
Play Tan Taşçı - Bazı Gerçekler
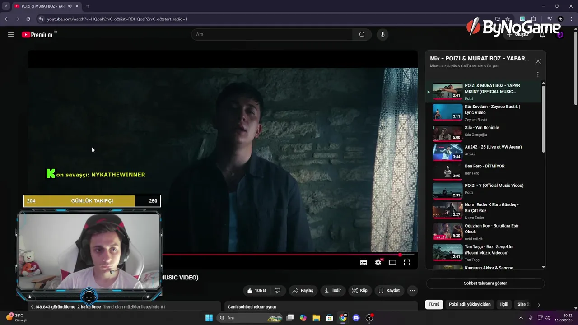[483, 252]
